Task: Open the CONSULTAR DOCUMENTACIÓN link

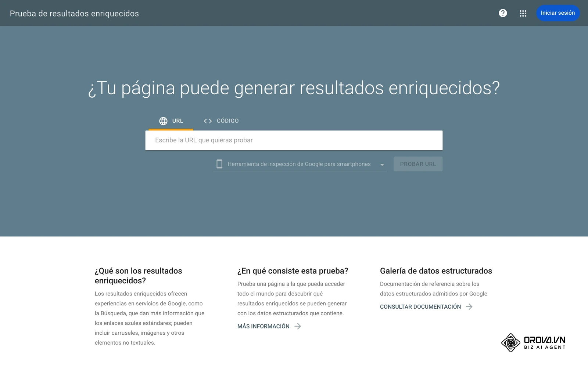Action: [x=426, y=307]
